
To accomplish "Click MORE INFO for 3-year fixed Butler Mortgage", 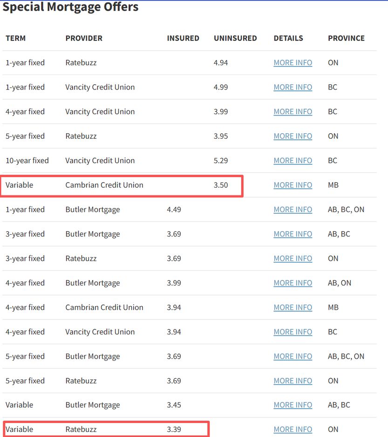I will (293, 234).
